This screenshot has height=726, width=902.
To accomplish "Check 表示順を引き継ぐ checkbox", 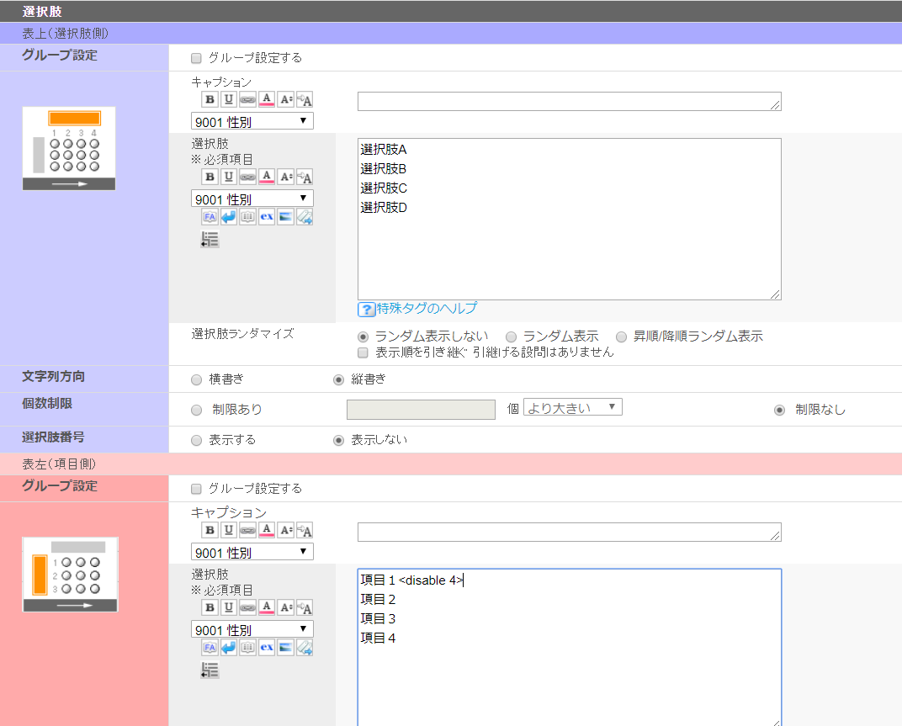I will point(363,352).
